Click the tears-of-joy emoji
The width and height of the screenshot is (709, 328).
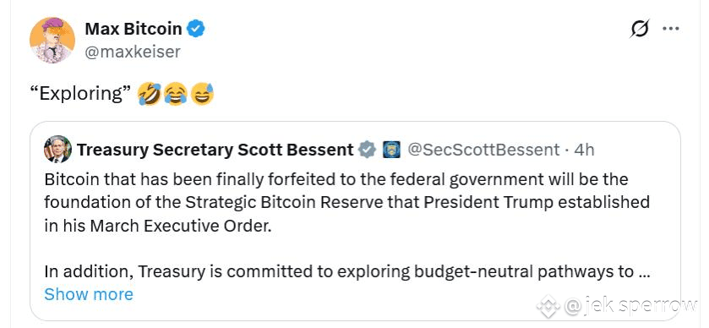176,94
